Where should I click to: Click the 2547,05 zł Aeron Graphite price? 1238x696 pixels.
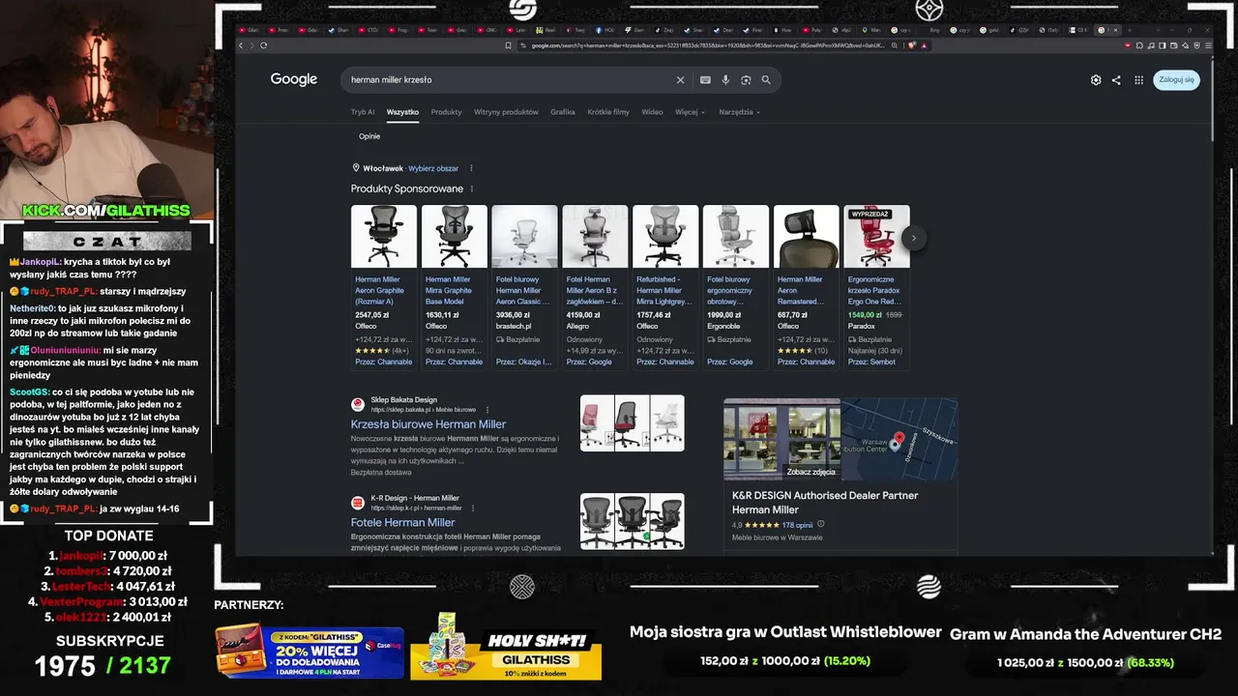(x=372, y=315)
